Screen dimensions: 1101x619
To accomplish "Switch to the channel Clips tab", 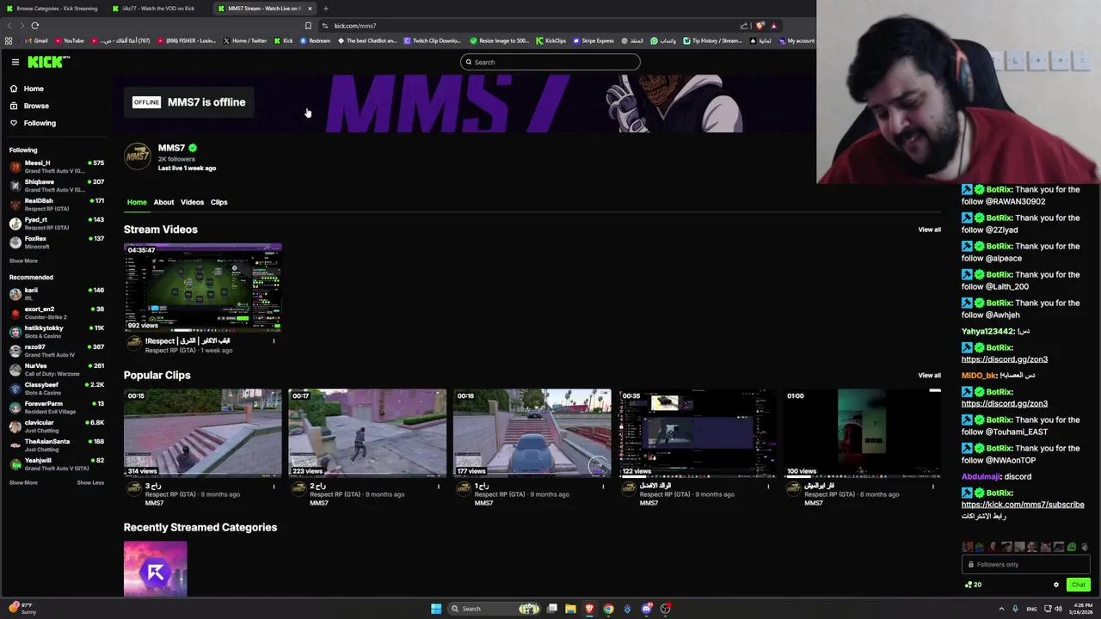I will [x=219, y=202].
